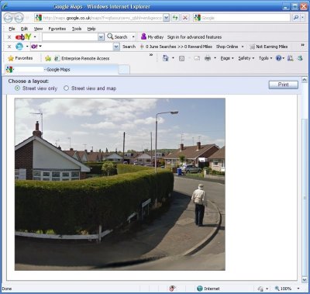Viewport: 310px width, 294px height.
Task: Click the street view photo
Action: [x=120, y=184]
